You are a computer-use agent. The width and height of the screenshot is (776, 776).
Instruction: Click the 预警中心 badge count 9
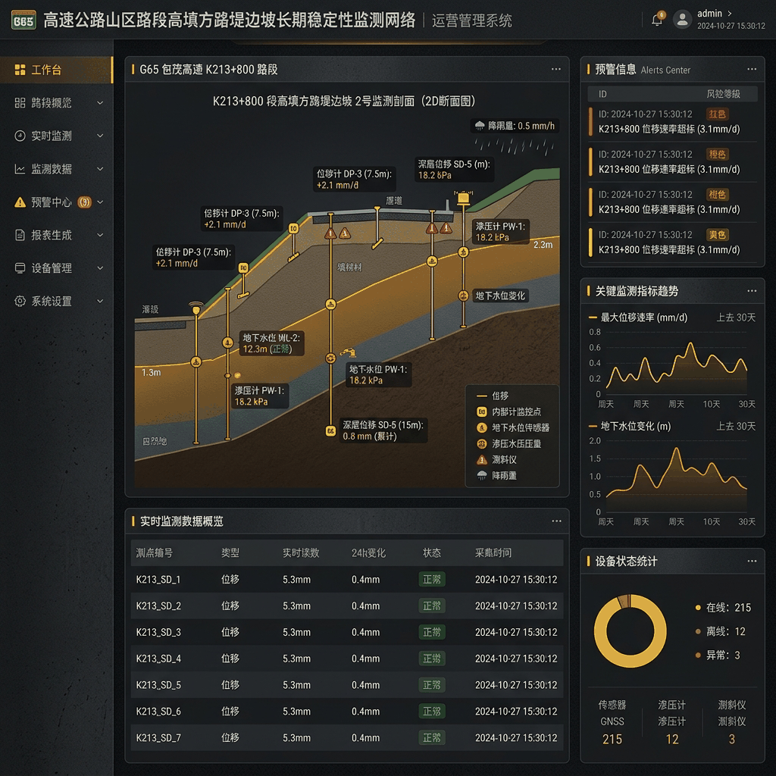tap(85, 202)
